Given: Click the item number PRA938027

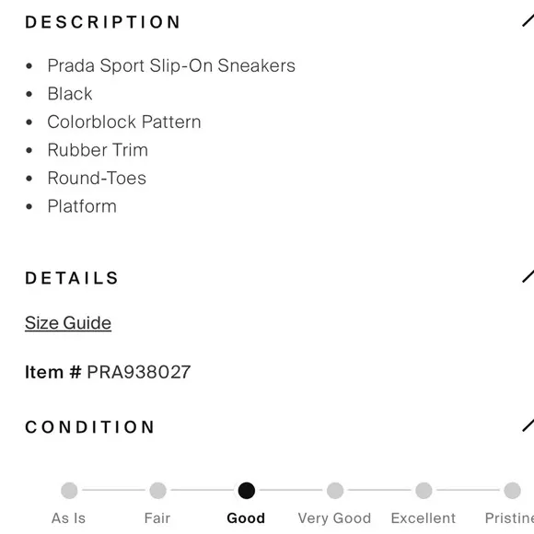Looking at the screenshot, I should click(139, 372).
